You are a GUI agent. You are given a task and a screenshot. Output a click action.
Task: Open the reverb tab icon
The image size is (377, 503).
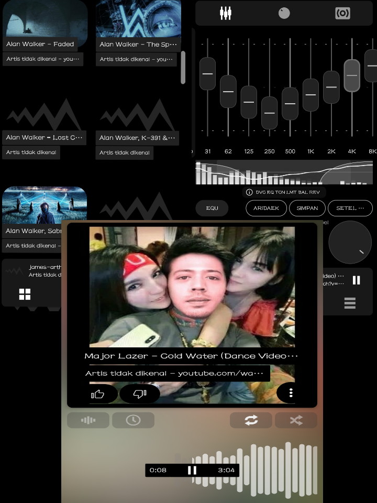342,13
